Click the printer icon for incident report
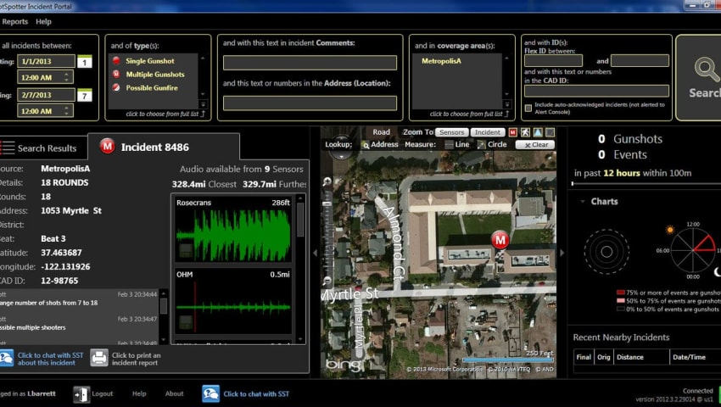 click(99, 358)
